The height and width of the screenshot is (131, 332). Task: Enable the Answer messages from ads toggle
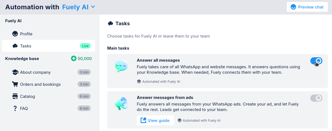tap(316, 98)
